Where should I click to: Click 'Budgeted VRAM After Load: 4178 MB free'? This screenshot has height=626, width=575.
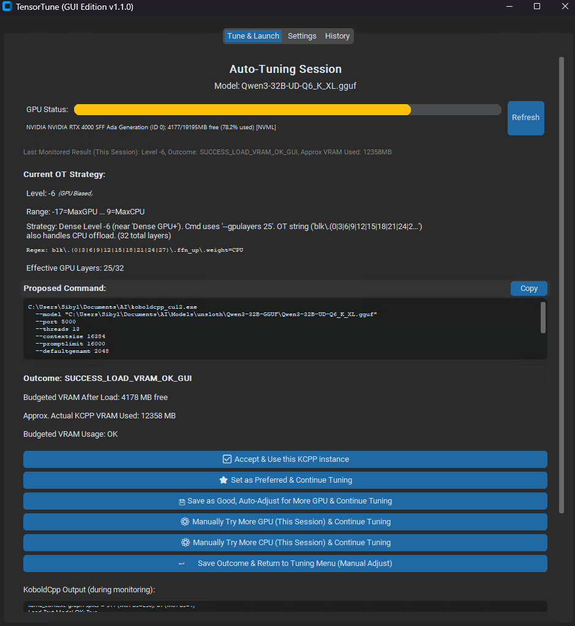point(96,398)
